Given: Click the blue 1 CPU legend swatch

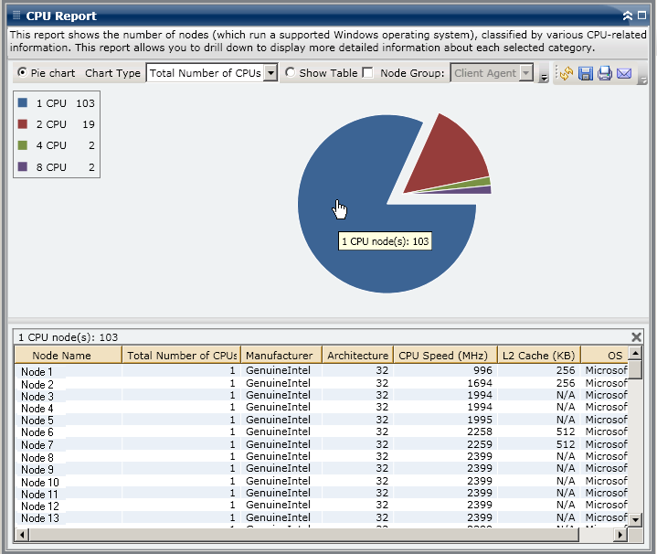Looking at the screenshot, I should tap(23, 103).
